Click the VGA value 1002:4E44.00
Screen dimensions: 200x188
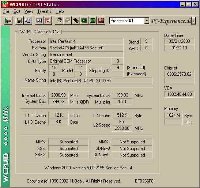(x=179, y=94)
